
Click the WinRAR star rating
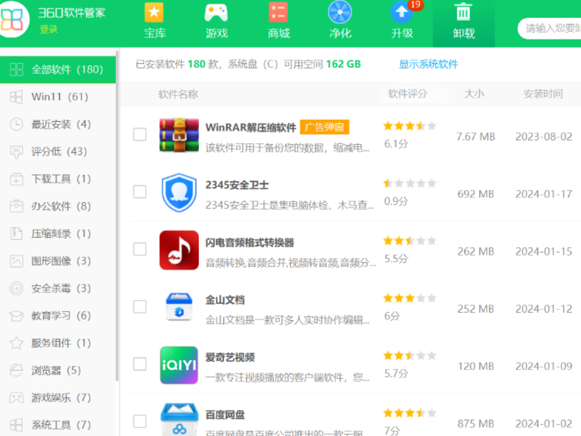(x=410, y=126)
